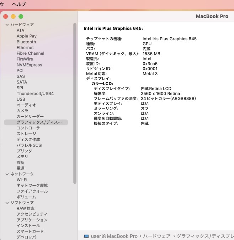The width and height of the screenshot is (234, 240).
Task: Collapse the ソフトウェア section chevron
Action: pos(7,203)
